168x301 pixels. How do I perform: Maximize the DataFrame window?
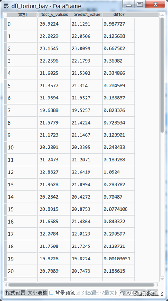click(x=140, y=5)
